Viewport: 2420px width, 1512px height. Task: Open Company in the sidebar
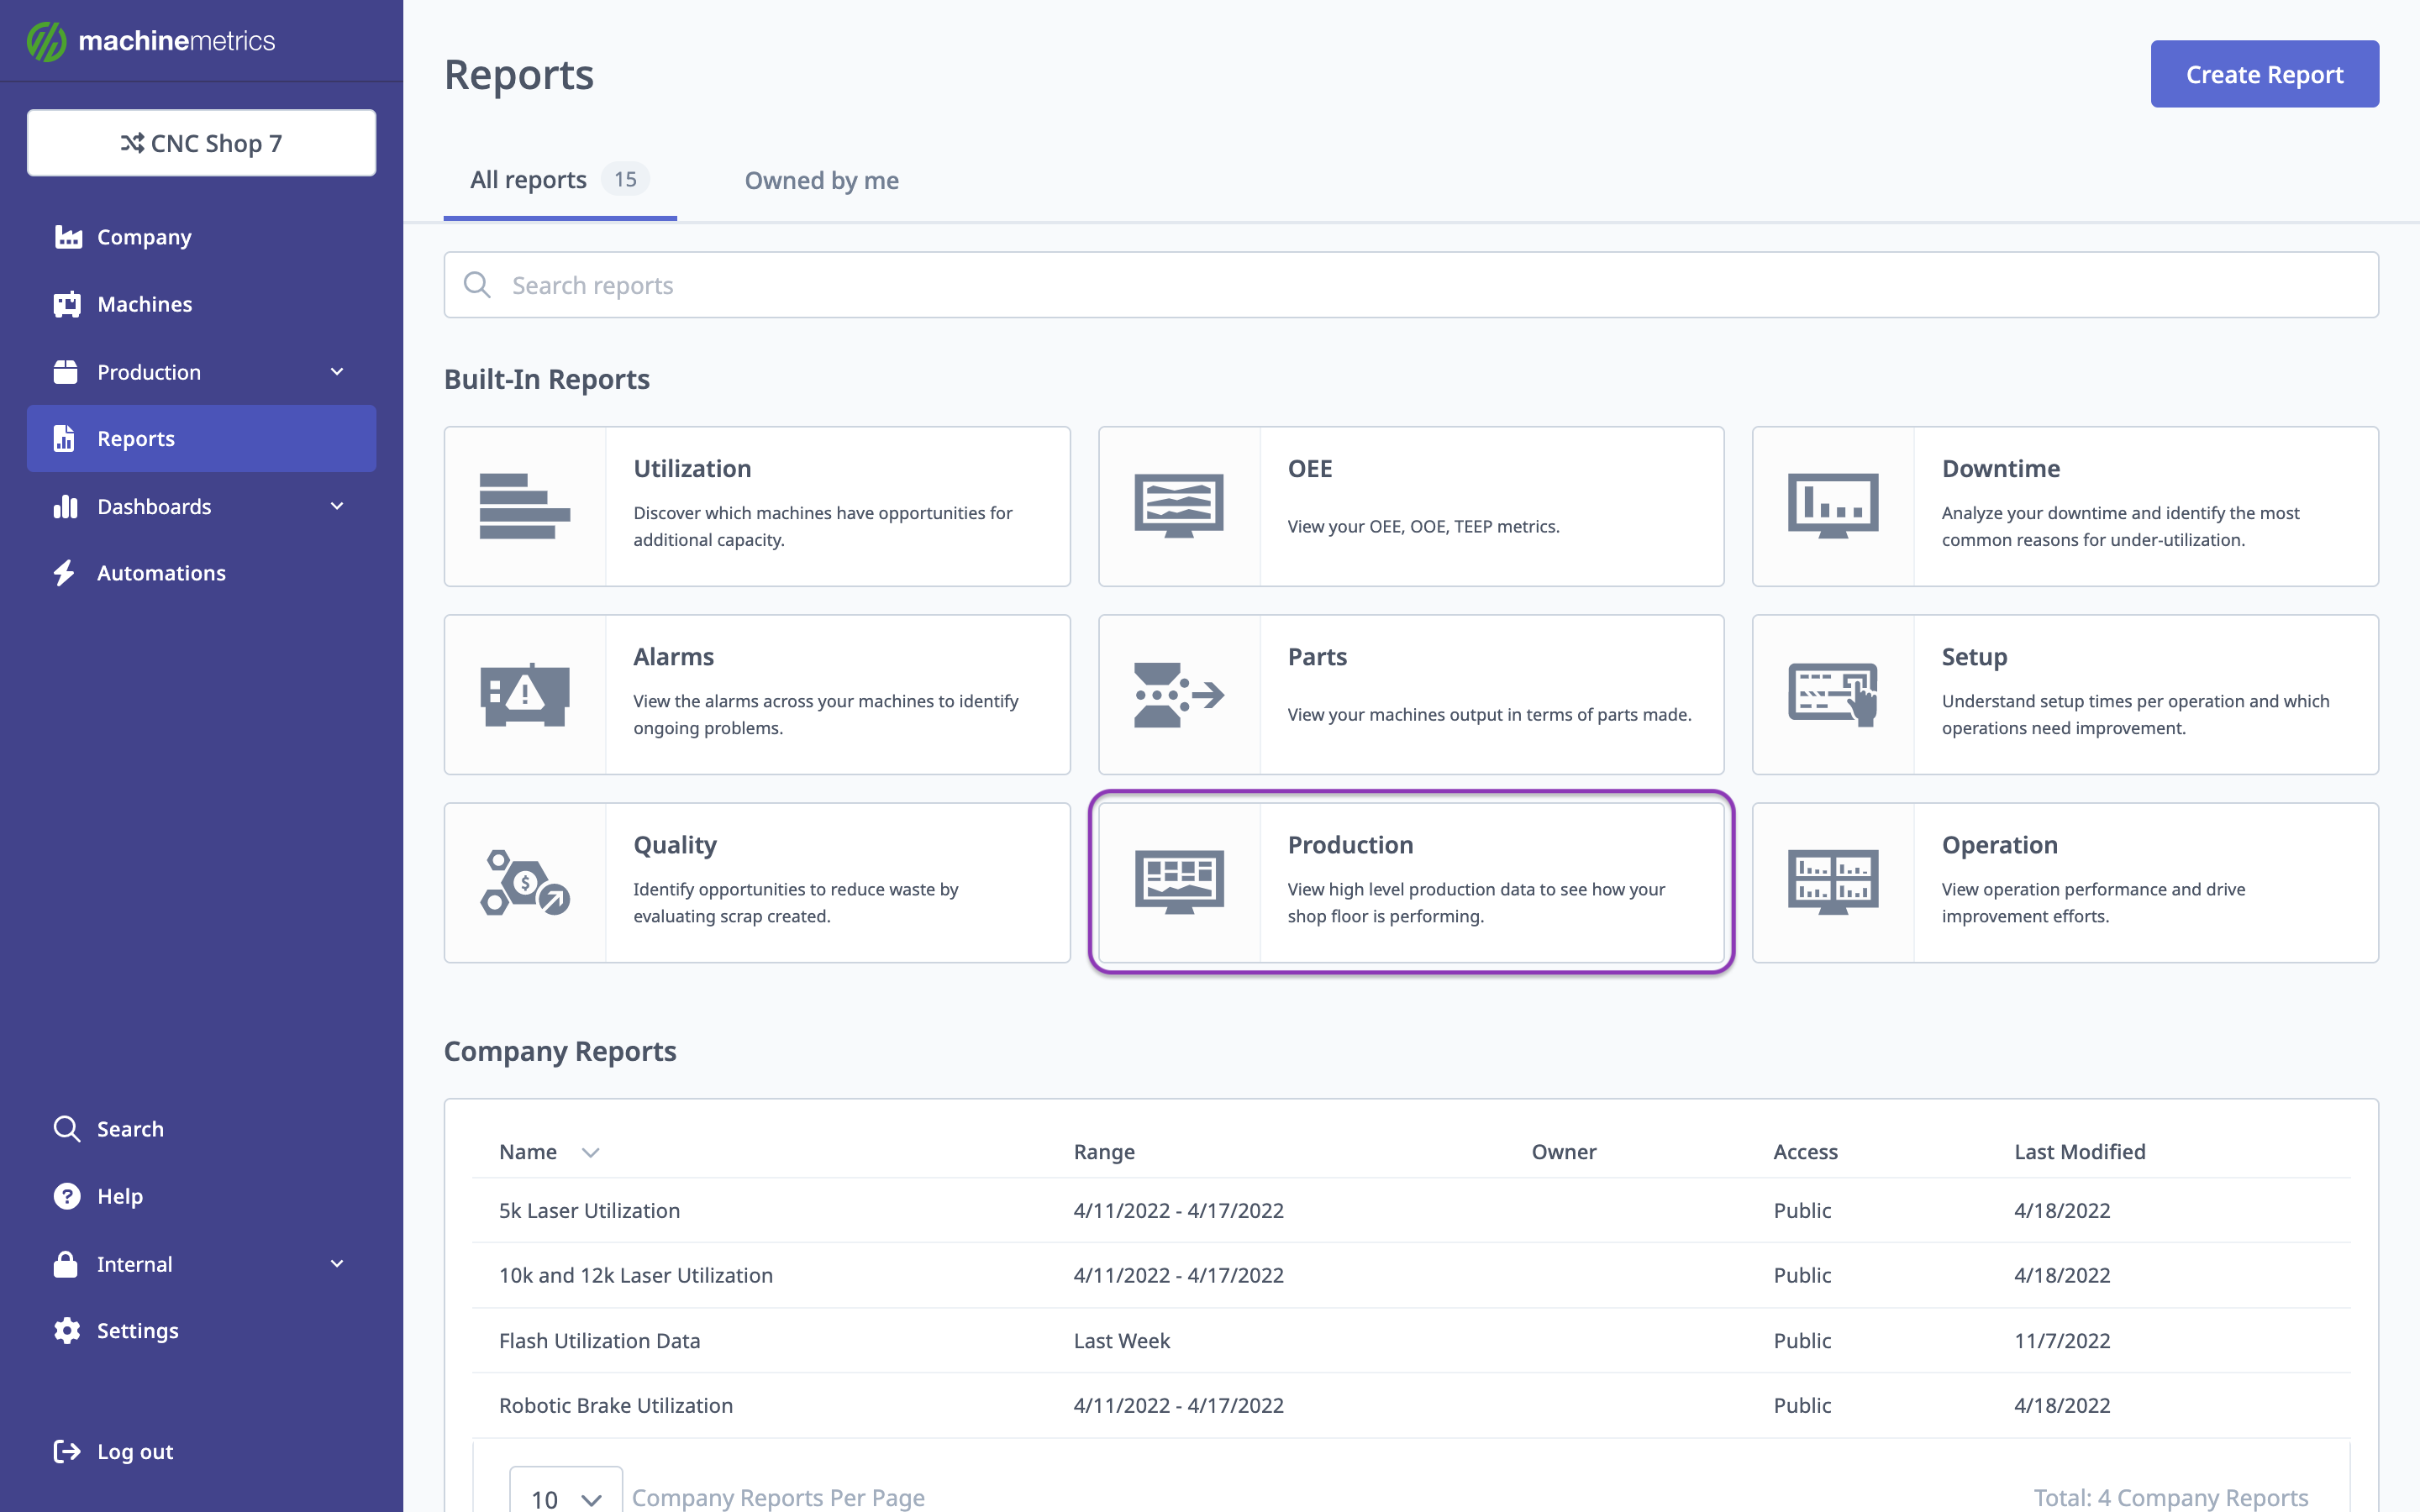click(x=202, y=237)
